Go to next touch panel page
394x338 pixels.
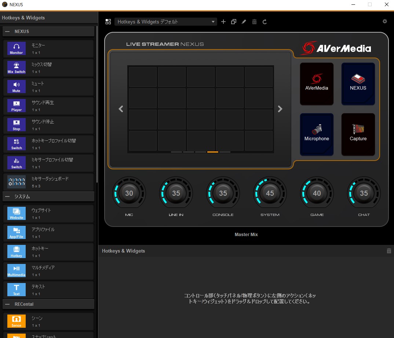tap(280, 109)
